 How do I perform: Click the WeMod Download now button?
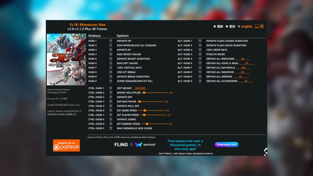[226, 145]
